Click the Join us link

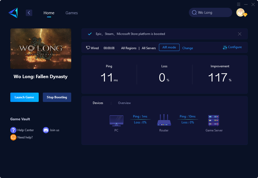coord(55,130)
